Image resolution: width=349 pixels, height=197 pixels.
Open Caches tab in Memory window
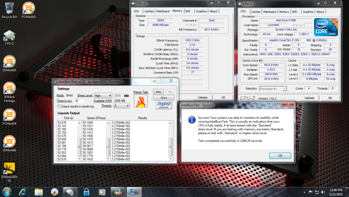click(x=149, y=11)
